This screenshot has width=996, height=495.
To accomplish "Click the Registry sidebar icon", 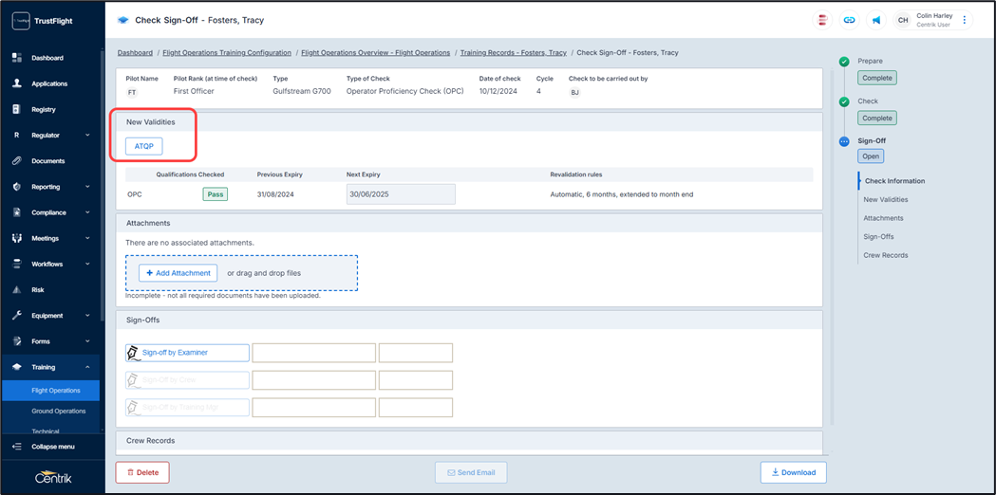I will point(17,109).
